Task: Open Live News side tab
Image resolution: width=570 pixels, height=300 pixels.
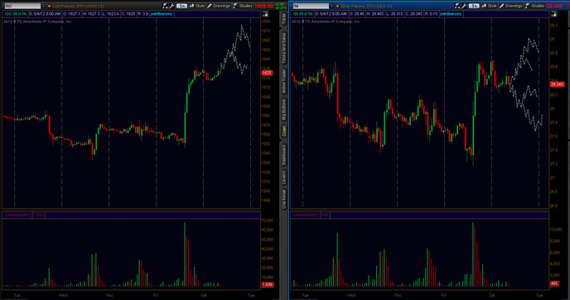Action: [284, 198]
